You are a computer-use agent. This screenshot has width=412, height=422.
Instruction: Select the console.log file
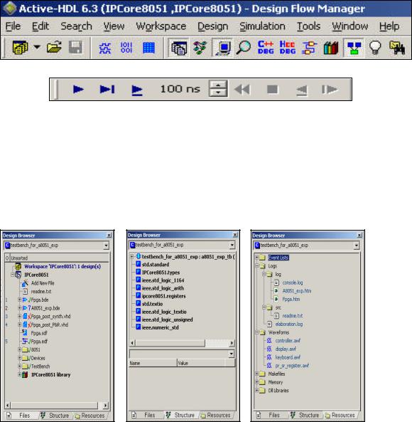(x=293, y=283)
